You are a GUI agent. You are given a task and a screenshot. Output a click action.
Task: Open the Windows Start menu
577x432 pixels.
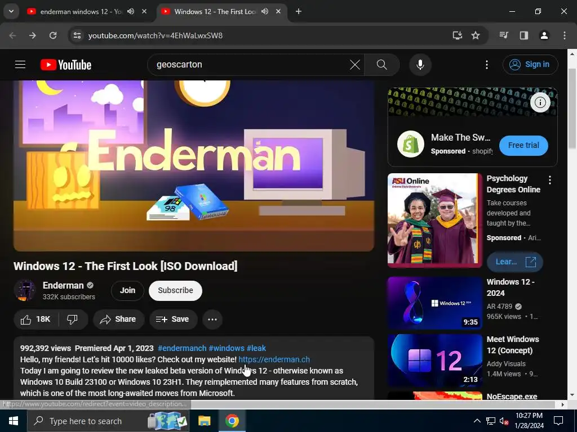point(14,421)
